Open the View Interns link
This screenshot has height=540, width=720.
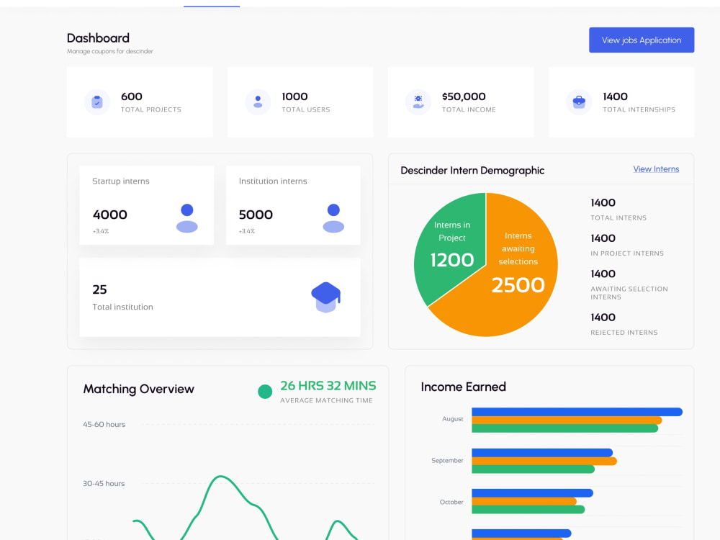(656, 168)
